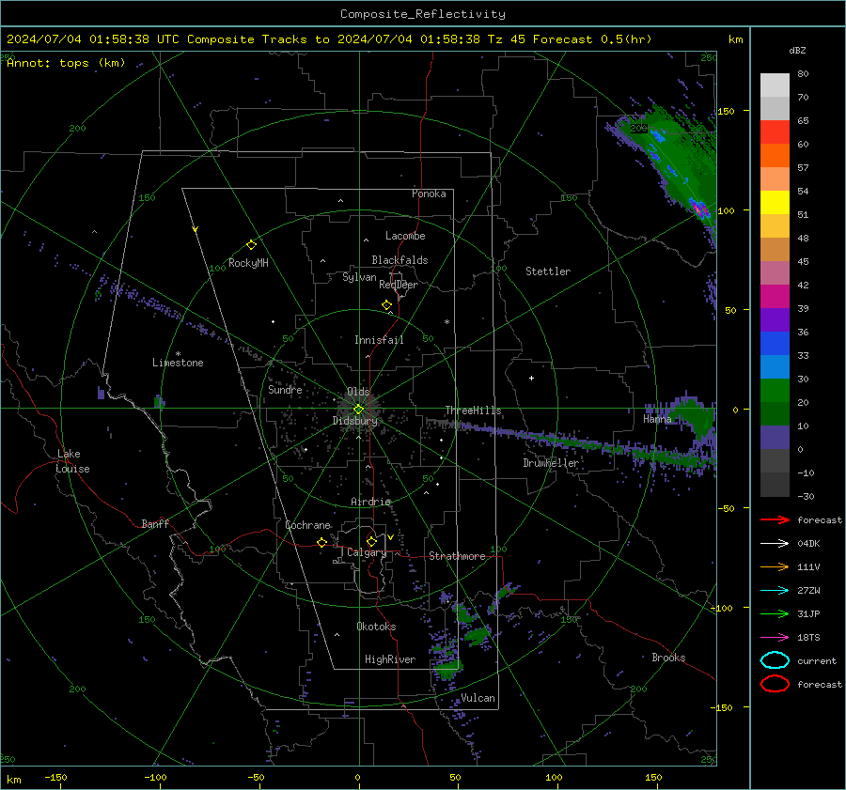Click the yellow diamond marker below Cochrane
The image size is (846, 790).
click(321, 542)
